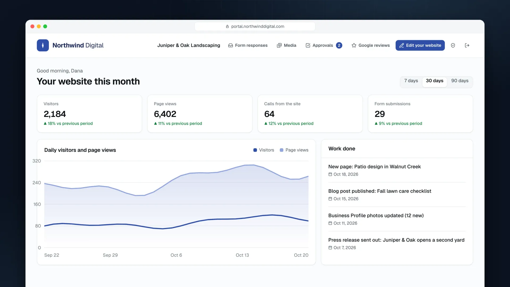Click the 'Sep 29' x-axis label
This screenshot has width=510, height=287.
click(x=110, y=255)
